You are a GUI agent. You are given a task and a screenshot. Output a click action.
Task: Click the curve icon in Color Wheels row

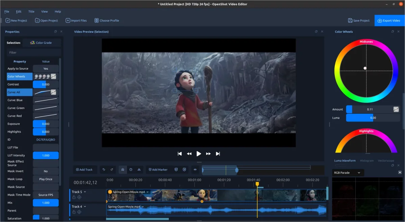pyautogui.click(x=53, y=76)
